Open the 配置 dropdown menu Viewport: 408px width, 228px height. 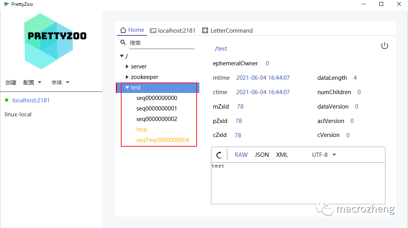[32, 82]
